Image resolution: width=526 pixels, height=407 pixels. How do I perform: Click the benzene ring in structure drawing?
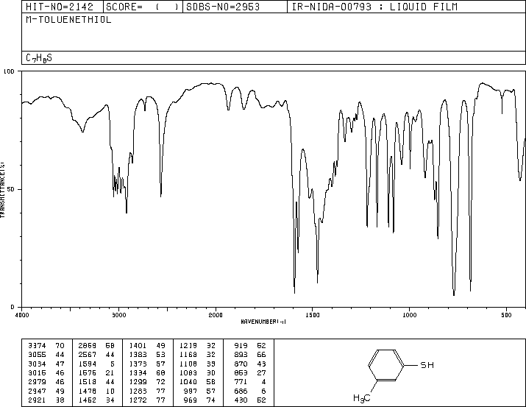pyautogui.click(x=385, y=365)
